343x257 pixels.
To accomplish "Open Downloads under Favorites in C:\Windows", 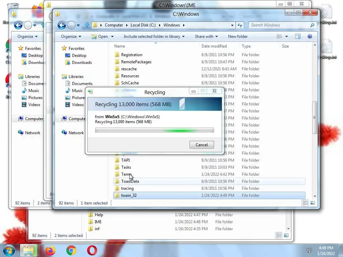I will tap(82, 63).
